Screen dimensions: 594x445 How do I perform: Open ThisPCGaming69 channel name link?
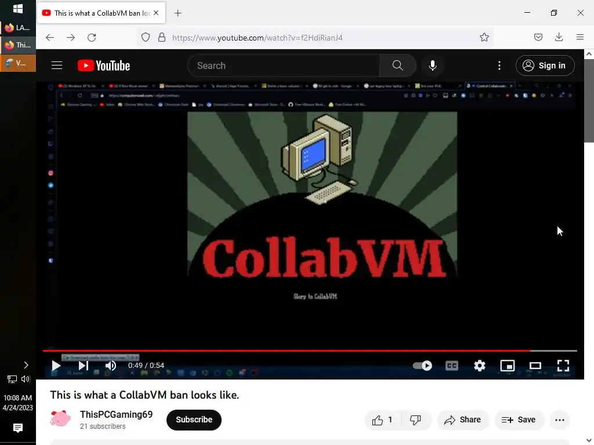click(x=116, y=414)
